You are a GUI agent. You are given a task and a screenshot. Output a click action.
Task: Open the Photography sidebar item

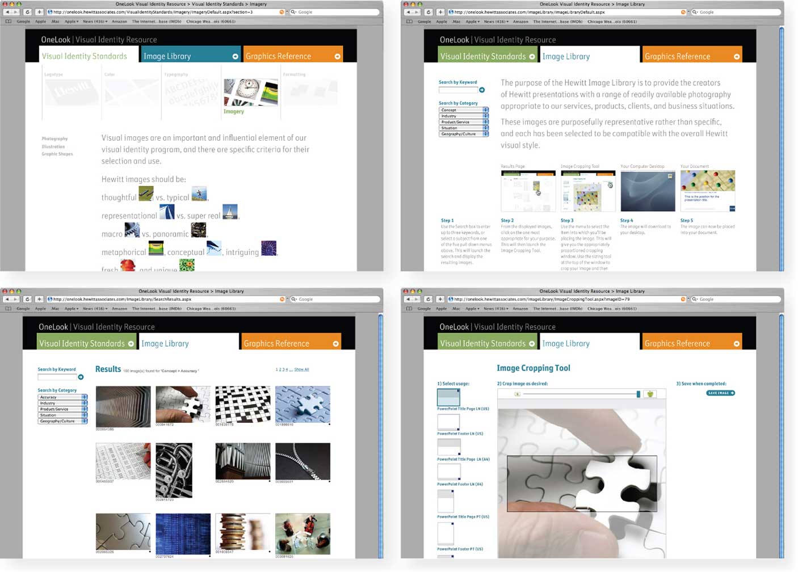pos(54,138)
